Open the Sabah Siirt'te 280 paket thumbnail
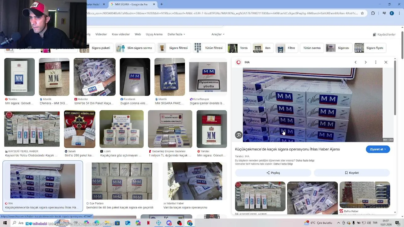 [80, 129]
